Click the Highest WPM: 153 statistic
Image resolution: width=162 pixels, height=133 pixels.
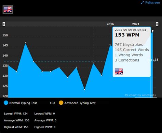[x=16, y=127]
